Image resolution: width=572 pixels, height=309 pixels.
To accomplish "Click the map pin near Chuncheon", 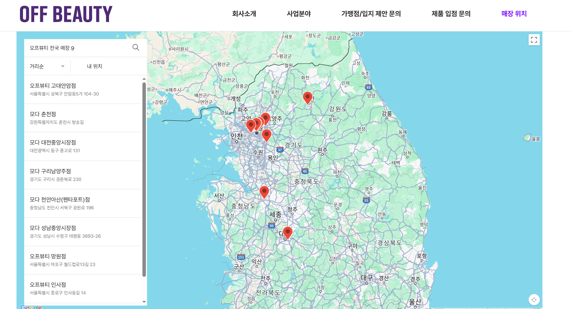I will point(307,97).
